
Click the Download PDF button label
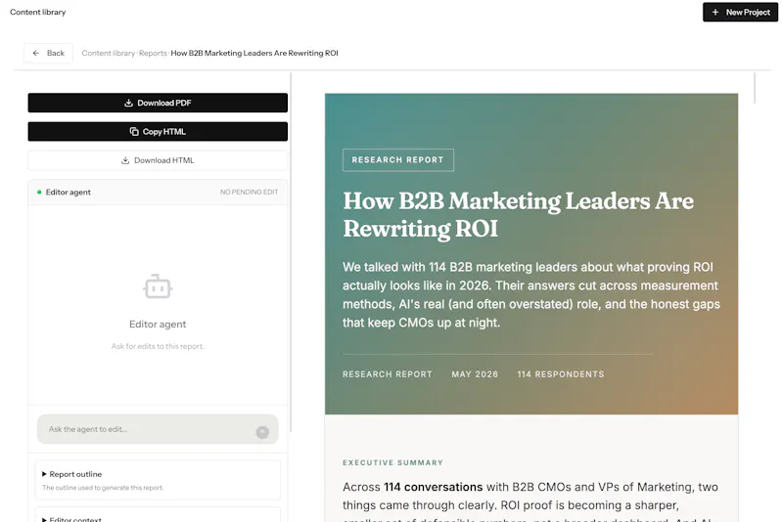164,103
